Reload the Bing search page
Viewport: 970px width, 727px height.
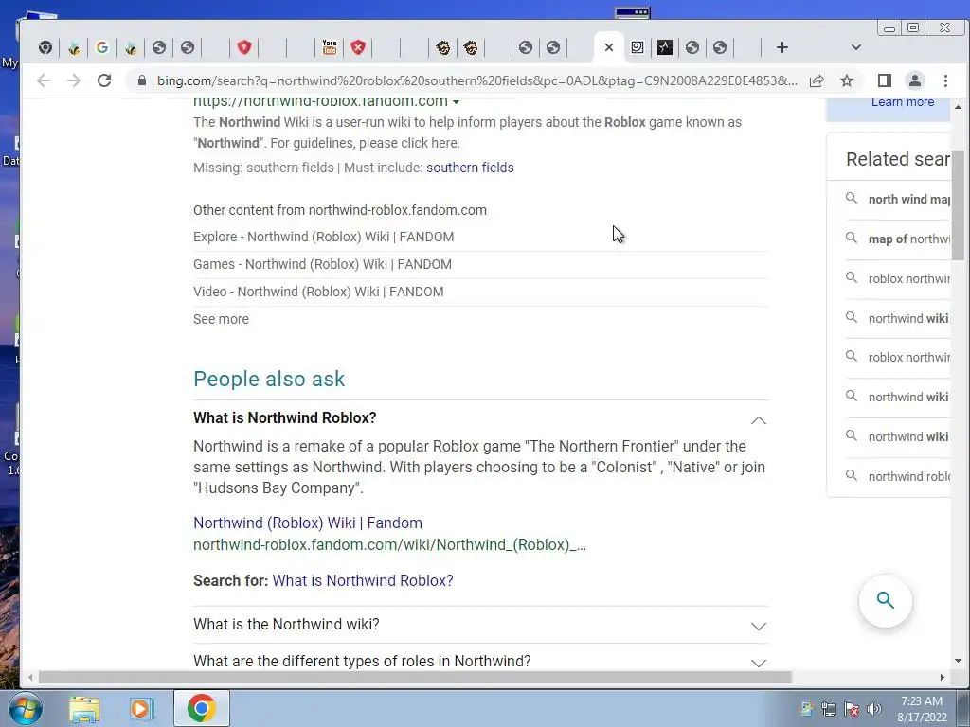(x=104, y=80)
